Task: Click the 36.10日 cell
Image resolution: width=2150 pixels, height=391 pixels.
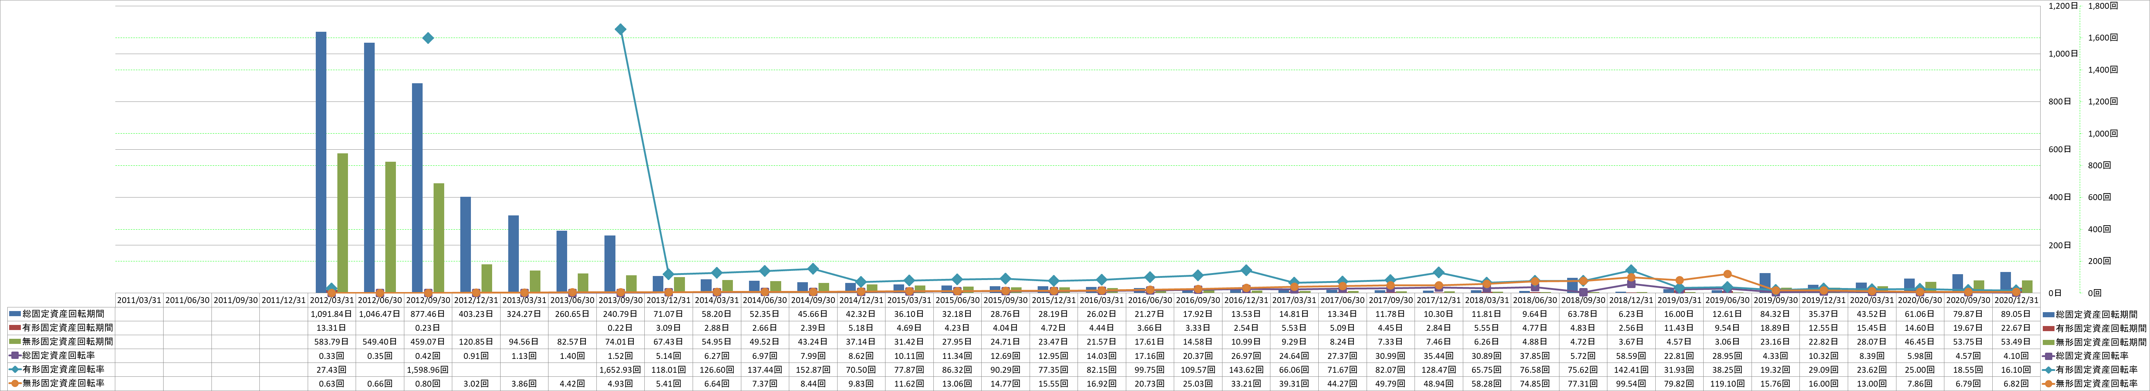Action: point(910,314)
